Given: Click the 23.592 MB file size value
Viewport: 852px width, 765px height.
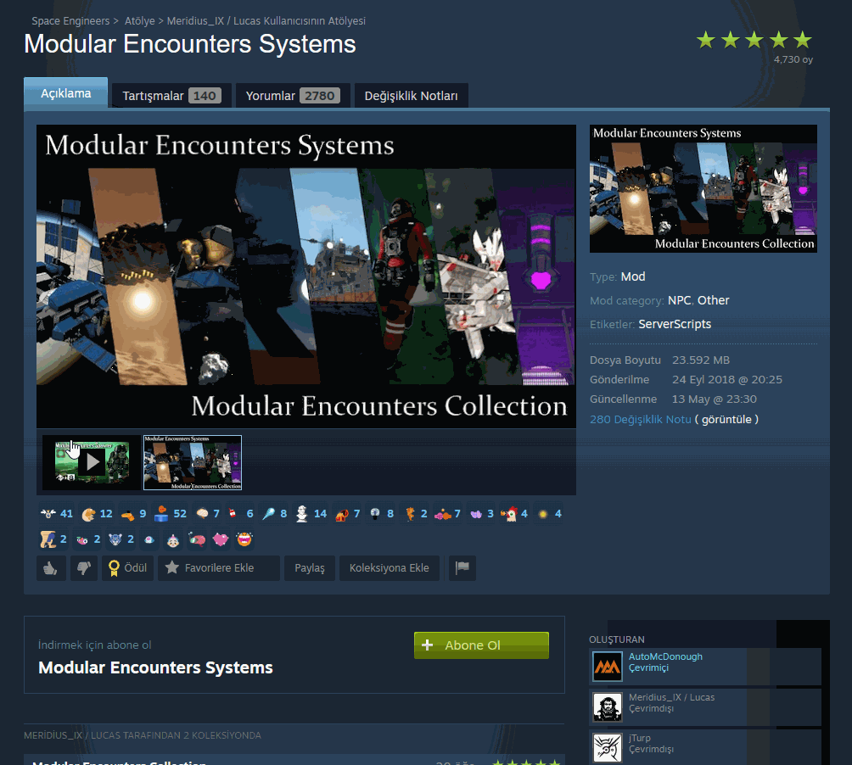Looking at the screenshot, I should click(701, 360).
